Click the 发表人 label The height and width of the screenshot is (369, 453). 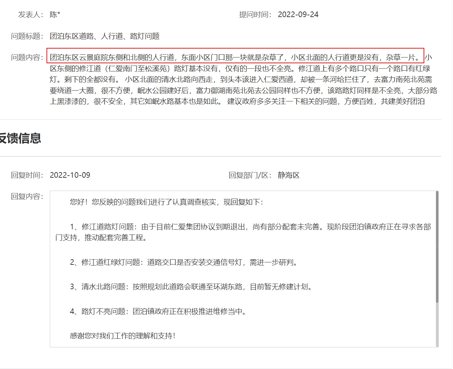coord(31,15)
